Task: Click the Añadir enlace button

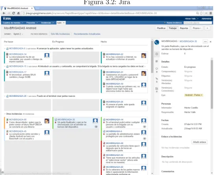Action: pyautogui.click(x=199, y=142)
